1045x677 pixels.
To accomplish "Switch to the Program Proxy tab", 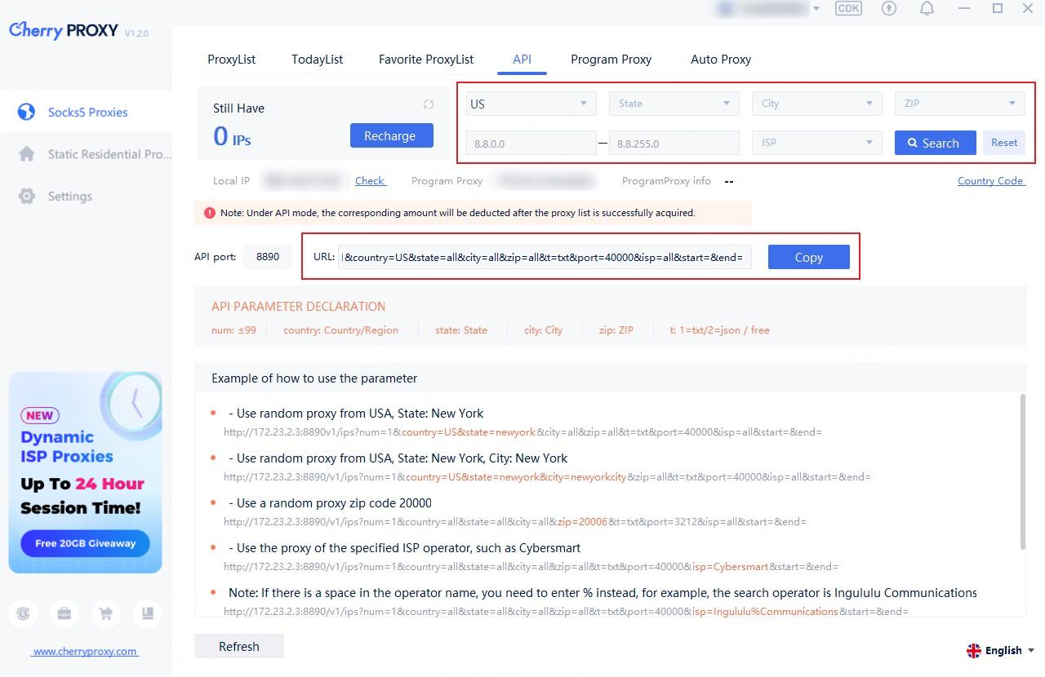I will click(611, 60).
